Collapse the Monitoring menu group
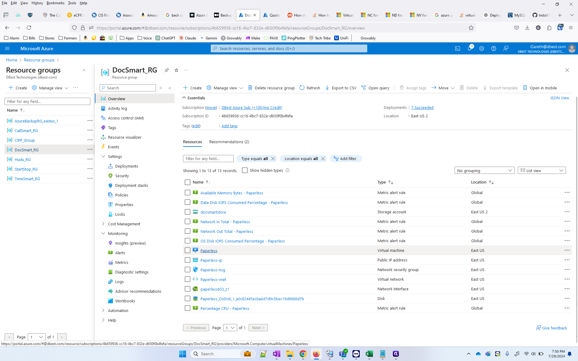 [x=103, y=233]
